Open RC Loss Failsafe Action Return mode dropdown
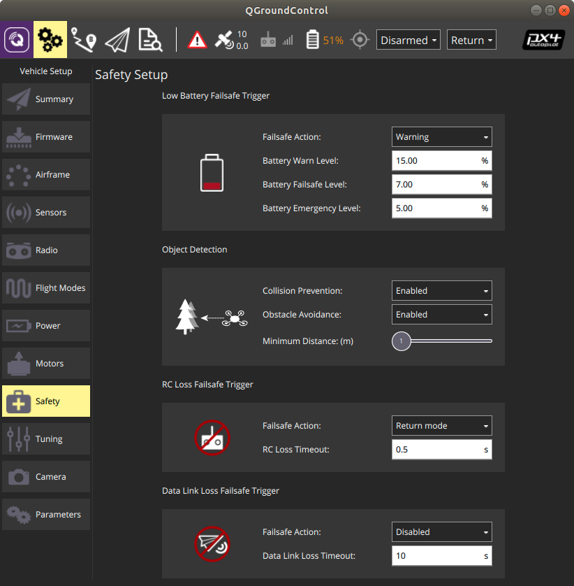574x586 pixels. 442,425
